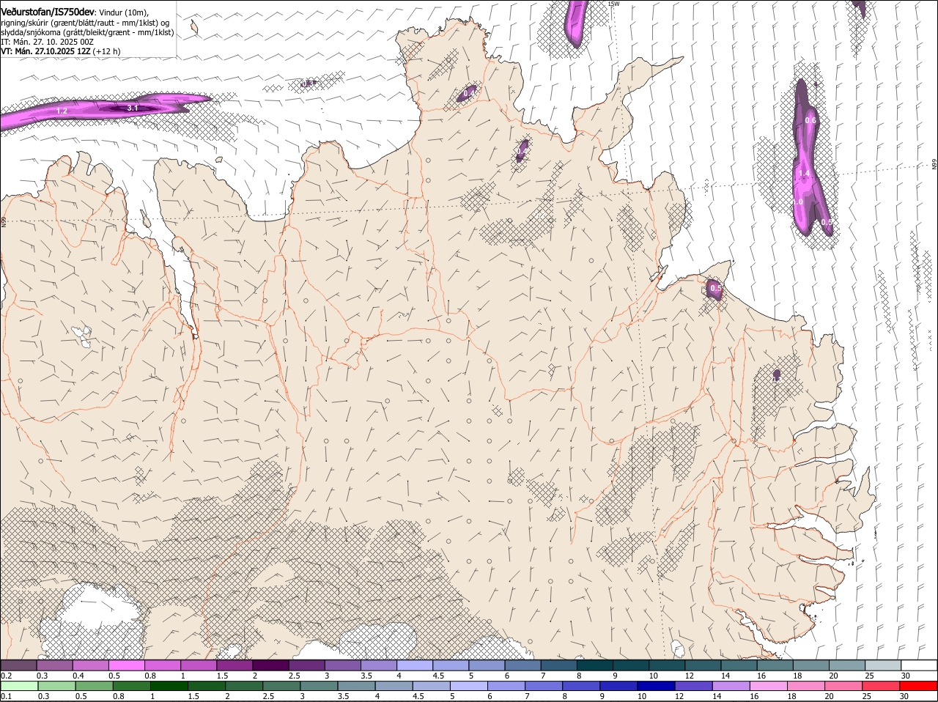Screen dimensions: 938x702
Task: Select the snow scale swatch between 0.2 and 0.3
Action: pos(18,665)
